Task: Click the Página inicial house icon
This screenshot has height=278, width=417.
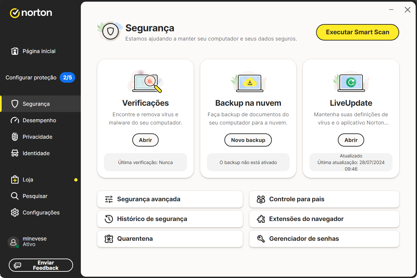Action: tap(15, 51)
